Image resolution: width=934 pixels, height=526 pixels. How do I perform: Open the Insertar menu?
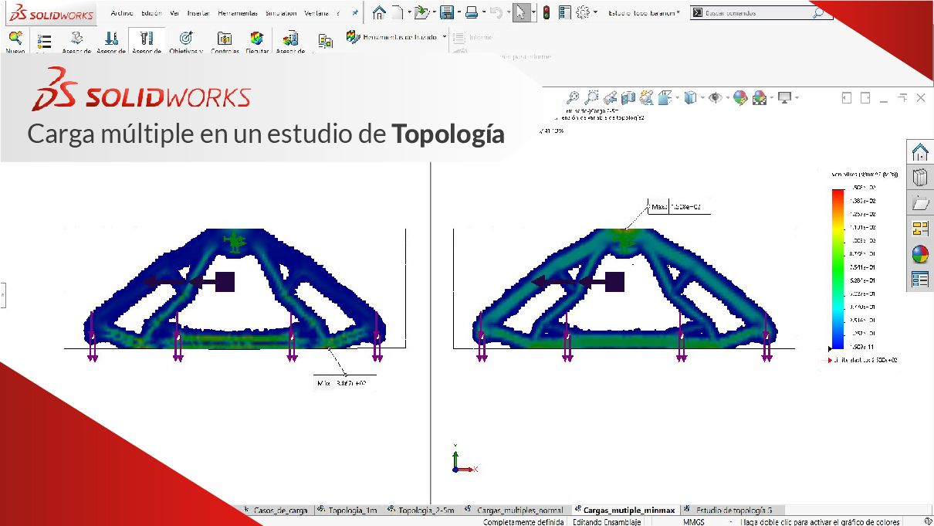point(198,13)
